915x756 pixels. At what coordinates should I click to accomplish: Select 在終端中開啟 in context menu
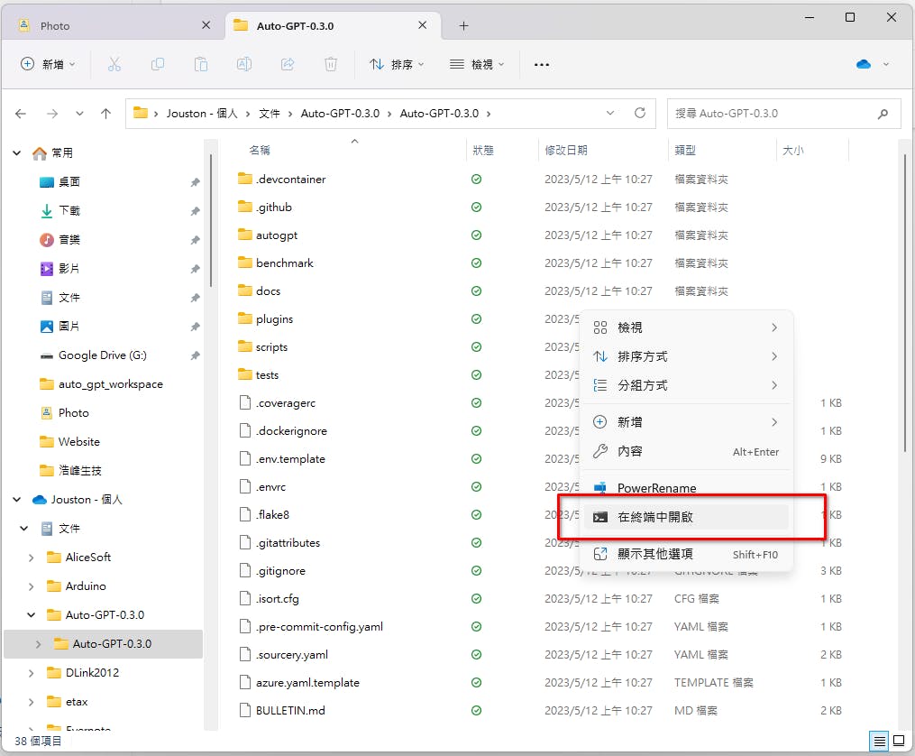tap(686, 517)
